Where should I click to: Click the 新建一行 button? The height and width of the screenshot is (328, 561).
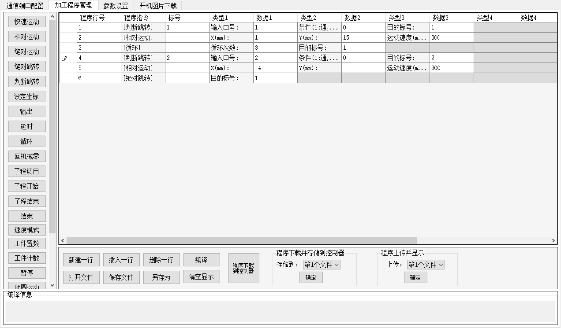tap(81, 260)
